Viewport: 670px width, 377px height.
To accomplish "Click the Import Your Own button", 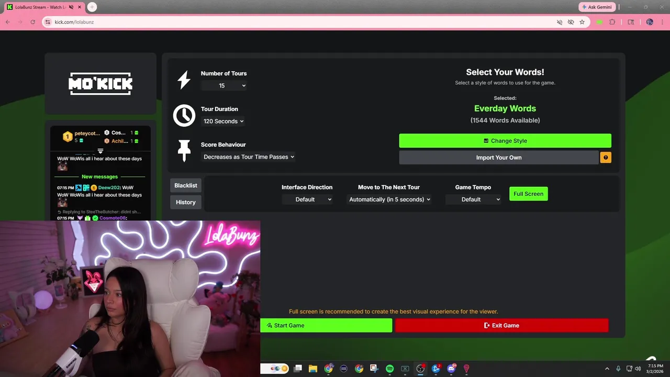I will click(499, 158).
